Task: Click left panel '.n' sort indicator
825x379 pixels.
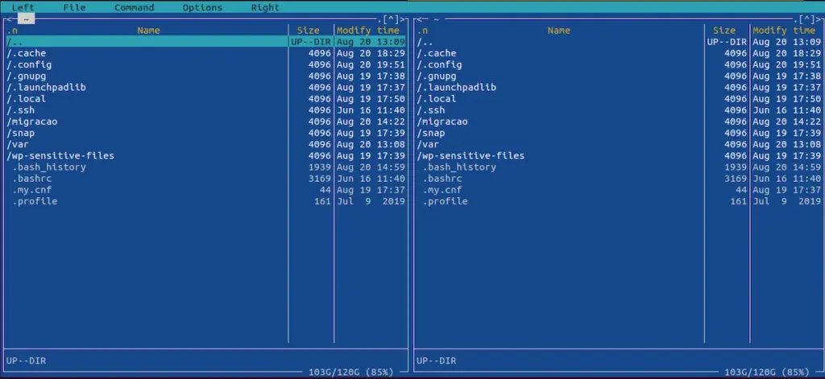Action: [x=11, y=31]
